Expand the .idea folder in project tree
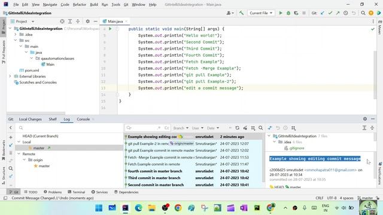383x215 pixels. (16, 35)
